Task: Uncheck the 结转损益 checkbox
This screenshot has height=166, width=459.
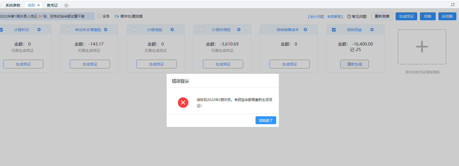Action: [334, 30]
